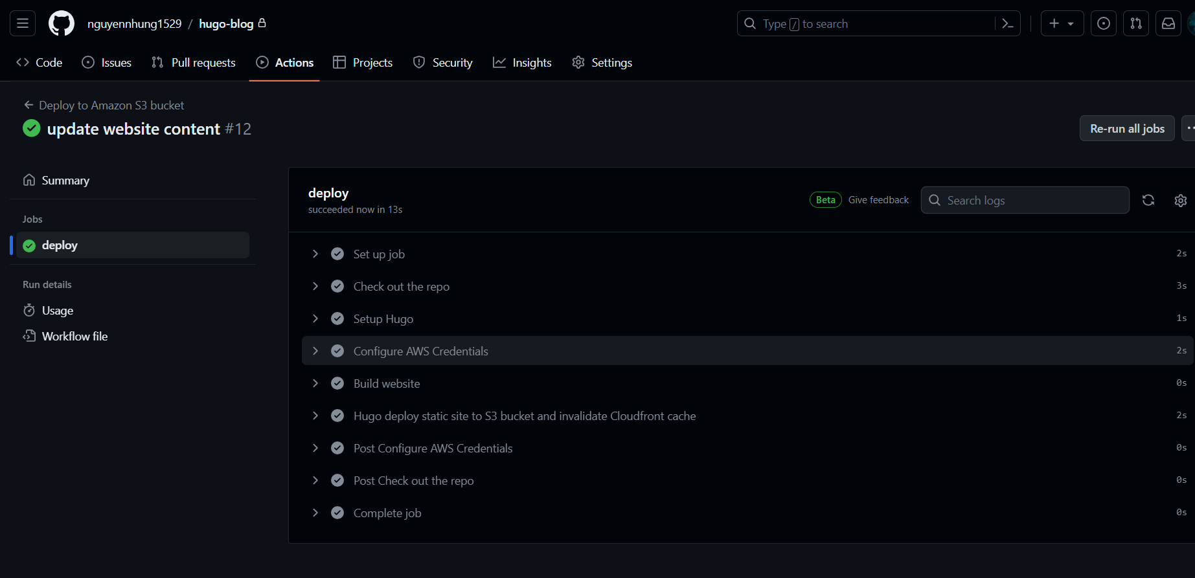Screen dimensions: 1195x578
Task: Open the hamburger navigation menu
Action: tap(23, 23)
